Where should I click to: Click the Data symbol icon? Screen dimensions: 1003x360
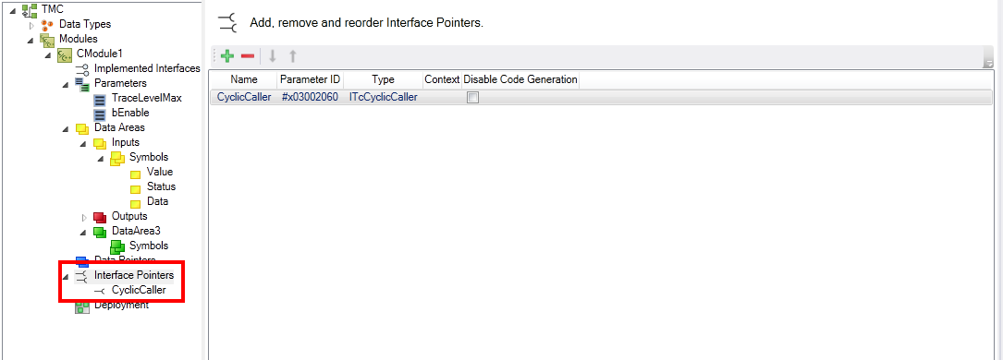coord(135,203)
